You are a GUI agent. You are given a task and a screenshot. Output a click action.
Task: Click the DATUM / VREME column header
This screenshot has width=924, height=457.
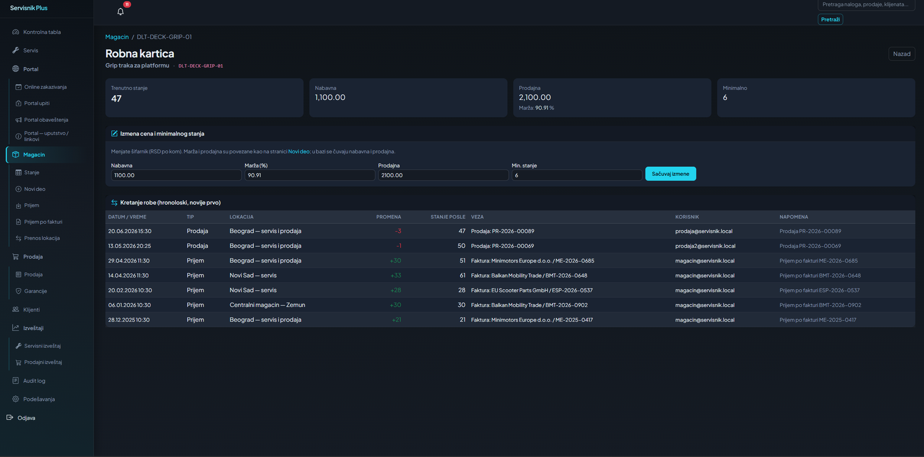[127, 217]
